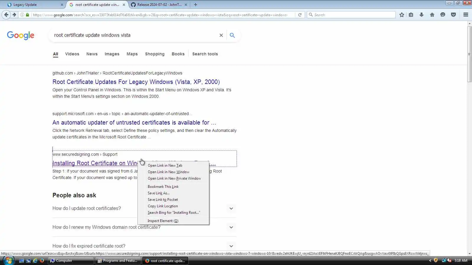472x265 pixels.
Task: Close the Release 2024-07-02 tab
Action: pyautogui.click(x=186, y=5)
